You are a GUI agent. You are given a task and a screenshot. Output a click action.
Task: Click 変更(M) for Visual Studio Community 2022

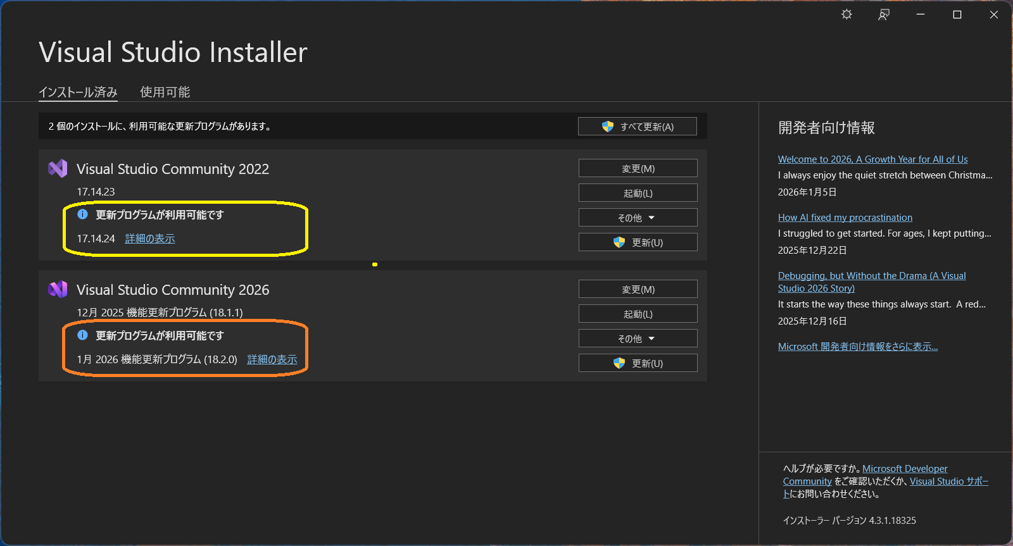tap(638, 168)
